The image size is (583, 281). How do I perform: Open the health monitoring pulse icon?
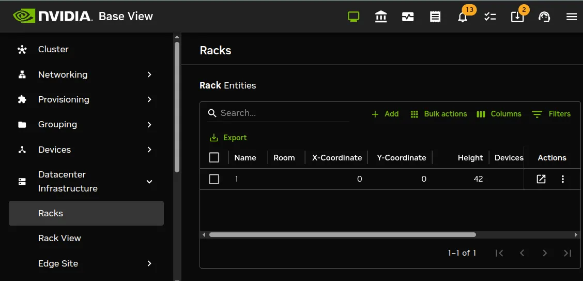click(x=408, y=17)
